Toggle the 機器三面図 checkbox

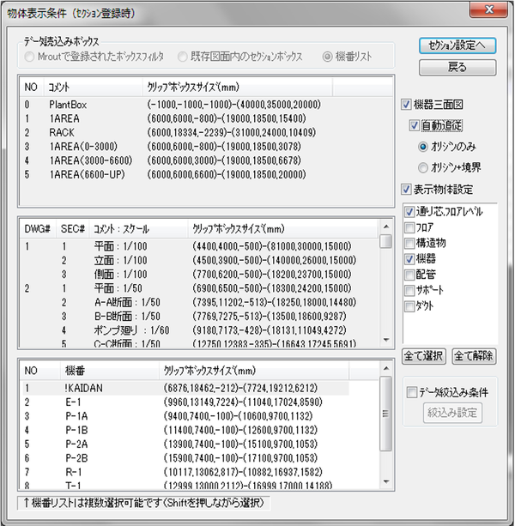click(x=407, y=105)
